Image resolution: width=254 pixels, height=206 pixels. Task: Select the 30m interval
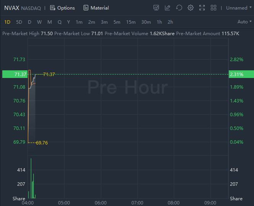click(146, 22)
